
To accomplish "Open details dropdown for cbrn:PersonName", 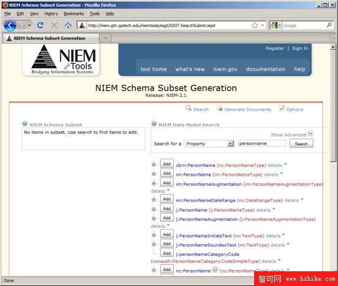I will pos(277,165).
